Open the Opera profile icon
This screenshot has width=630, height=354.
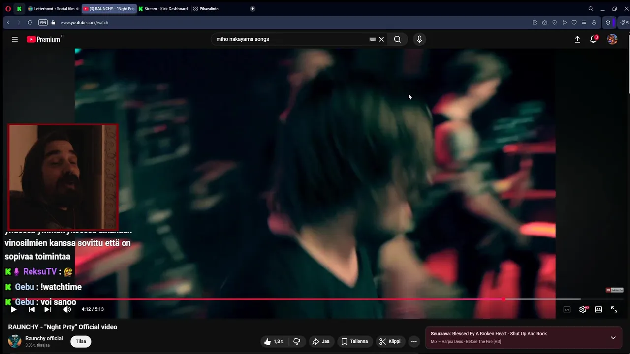(x=594, y=22)
